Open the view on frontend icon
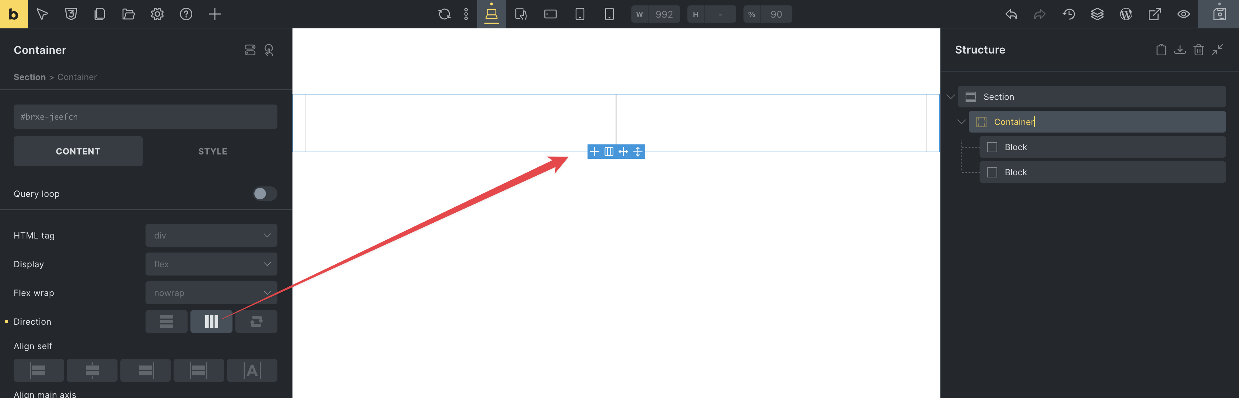Screen dimensions: 1239x398 pos(1154,14)
